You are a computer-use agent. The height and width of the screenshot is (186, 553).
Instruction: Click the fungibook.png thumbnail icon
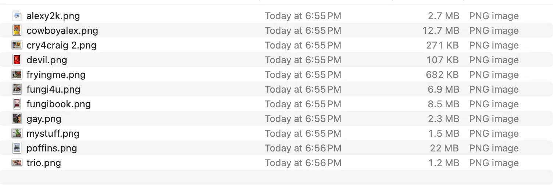(17, 104)
